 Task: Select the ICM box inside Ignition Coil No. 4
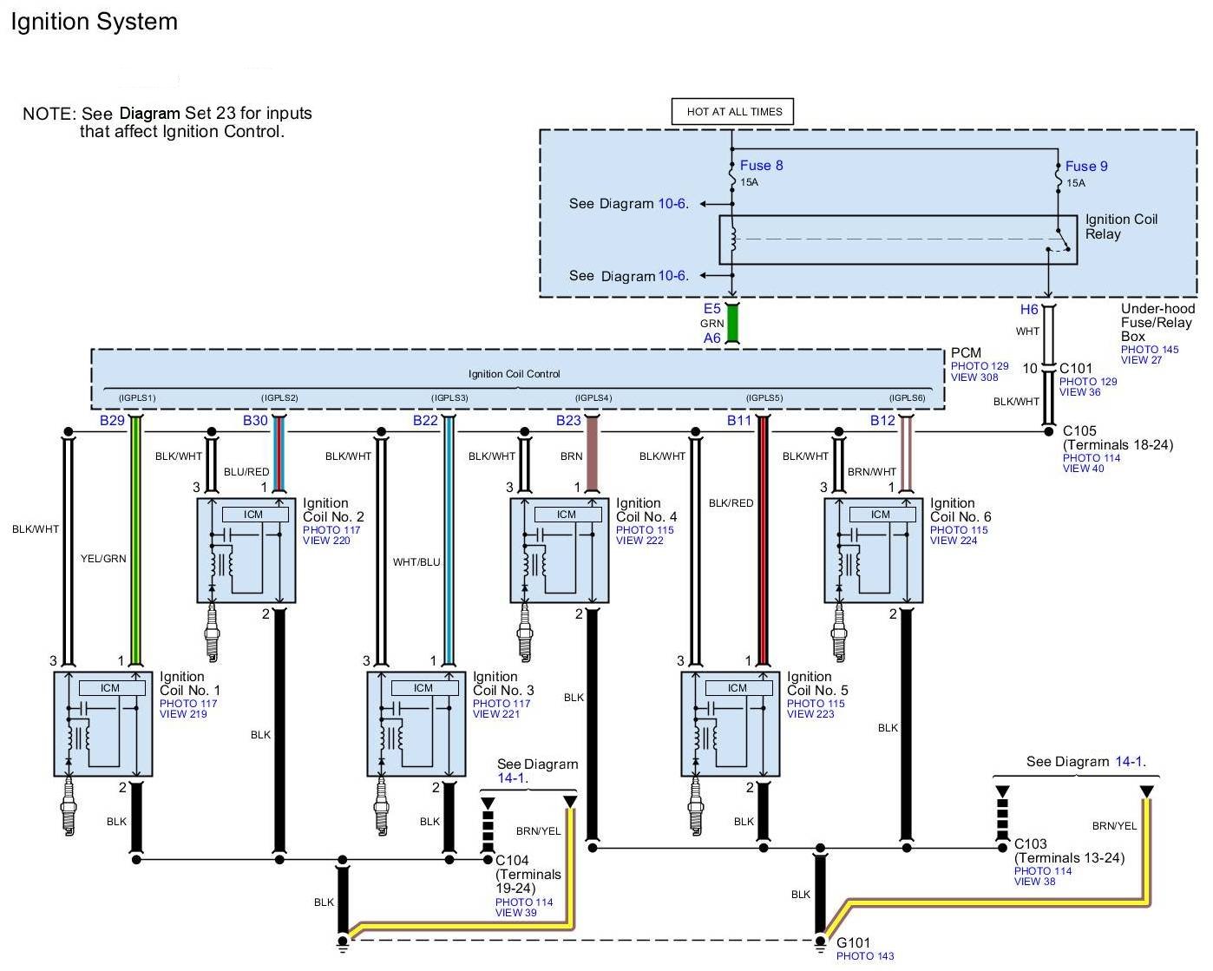tap(567, 515)
